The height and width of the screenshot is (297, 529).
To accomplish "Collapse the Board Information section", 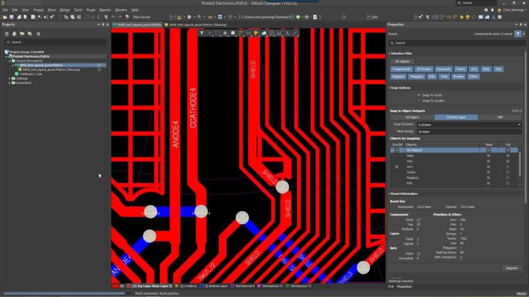I will 390,194.
